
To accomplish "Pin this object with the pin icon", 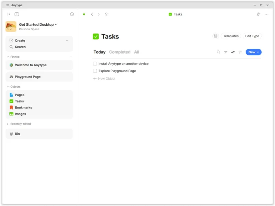I will (x=258, y=14).
